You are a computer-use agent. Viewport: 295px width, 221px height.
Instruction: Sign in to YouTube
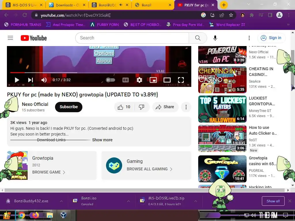point(271,38)
